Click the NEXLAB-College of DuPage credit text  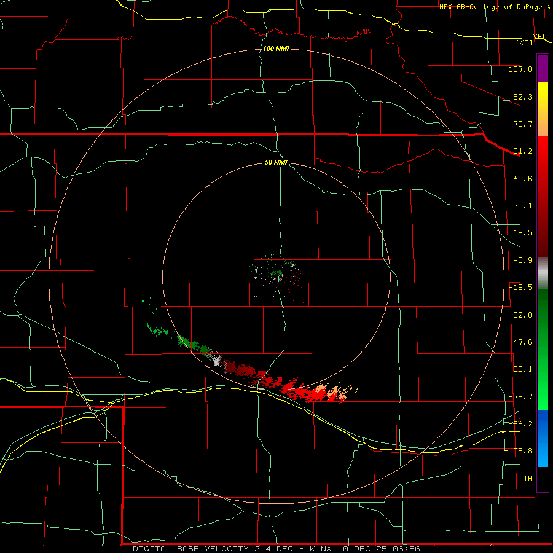492,7
